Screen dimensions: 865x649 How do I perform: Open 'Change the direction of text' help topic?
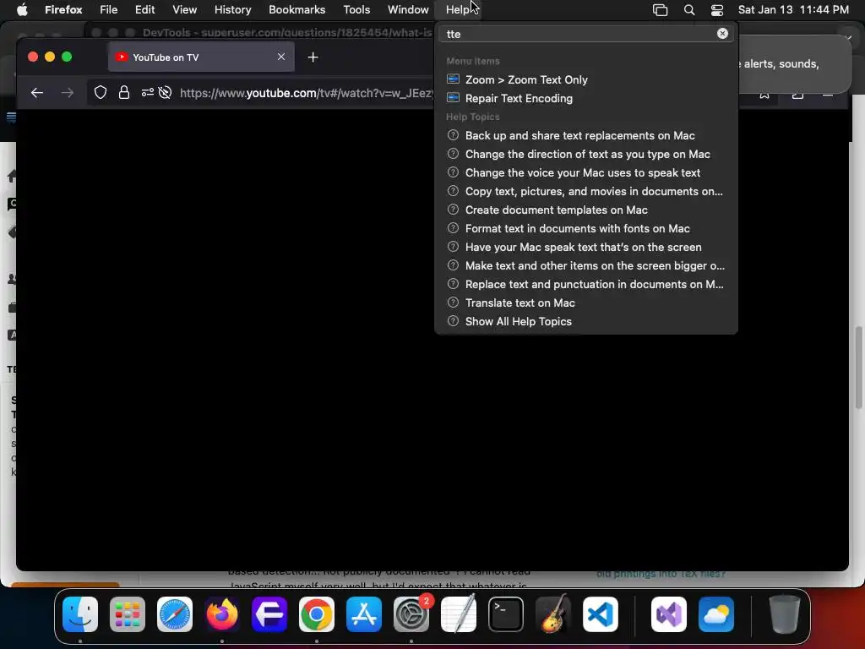click(586, 154)
